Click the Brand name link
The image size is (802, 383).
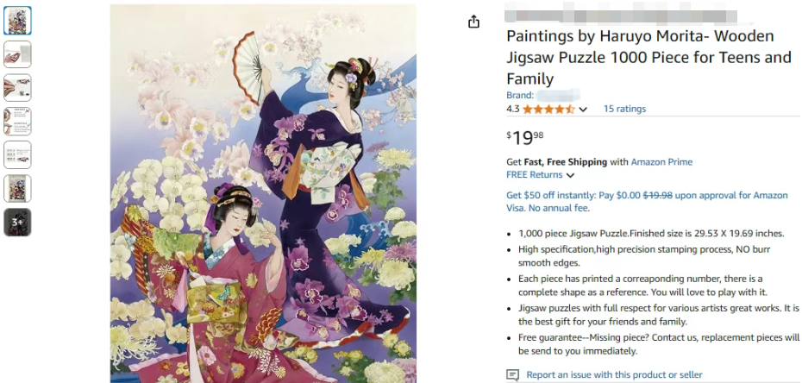click(557, 95)
